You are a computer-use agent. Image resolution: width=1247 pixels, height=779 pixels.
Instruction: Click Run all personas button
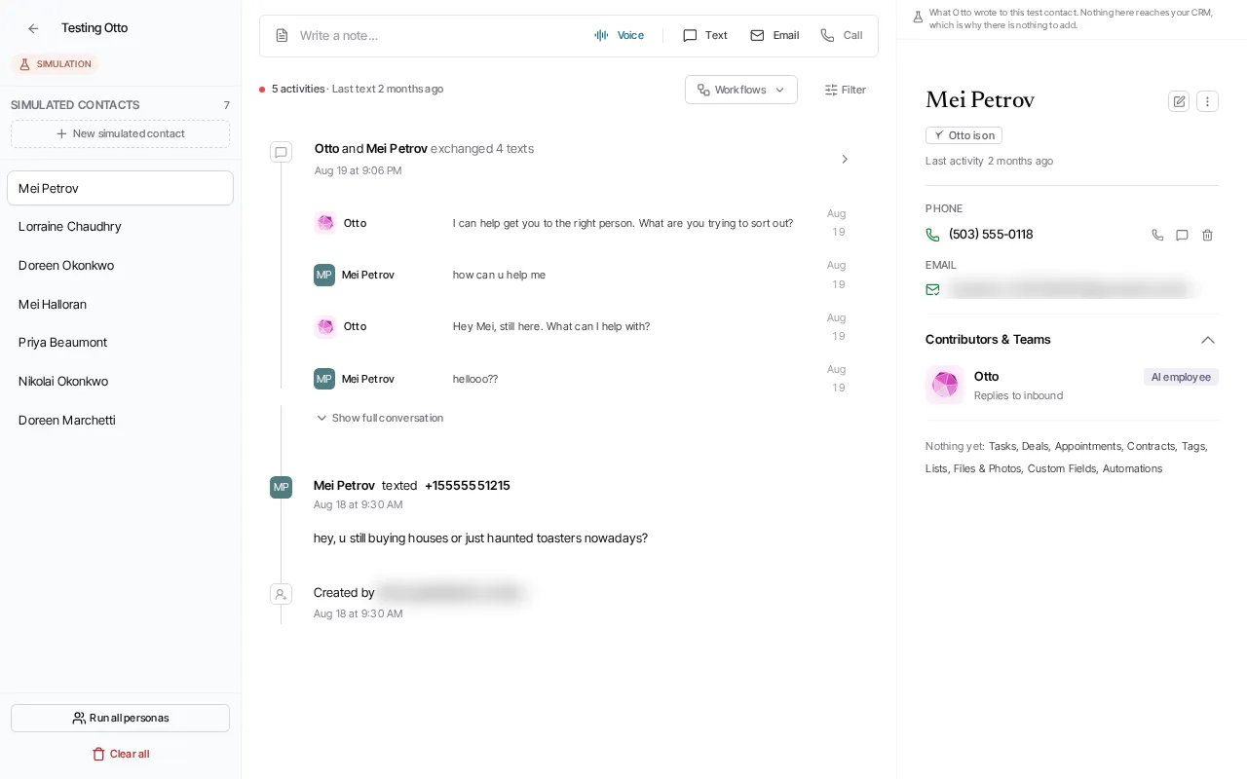pos(121,718)
